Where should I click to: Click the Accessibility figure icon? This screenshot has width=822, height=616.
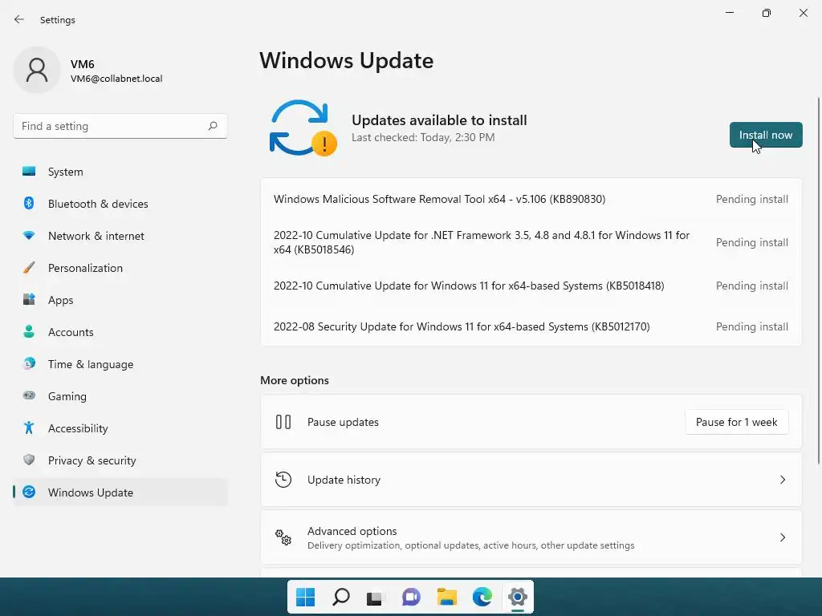click(29, 428)
